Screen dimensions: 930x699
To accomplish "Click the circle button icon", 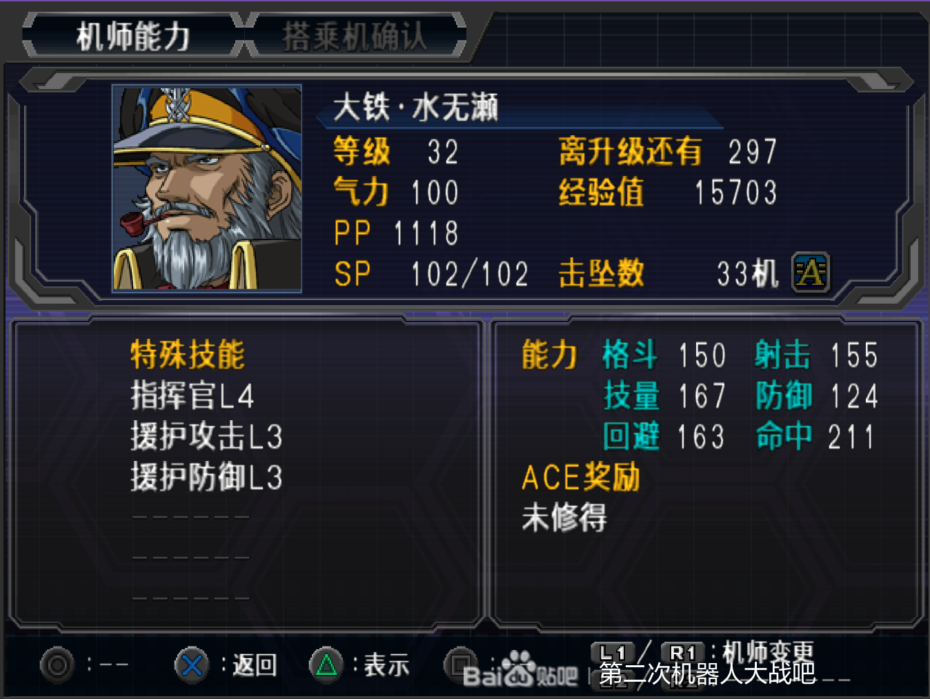I will pyautogui.click(x=57, y=665).
